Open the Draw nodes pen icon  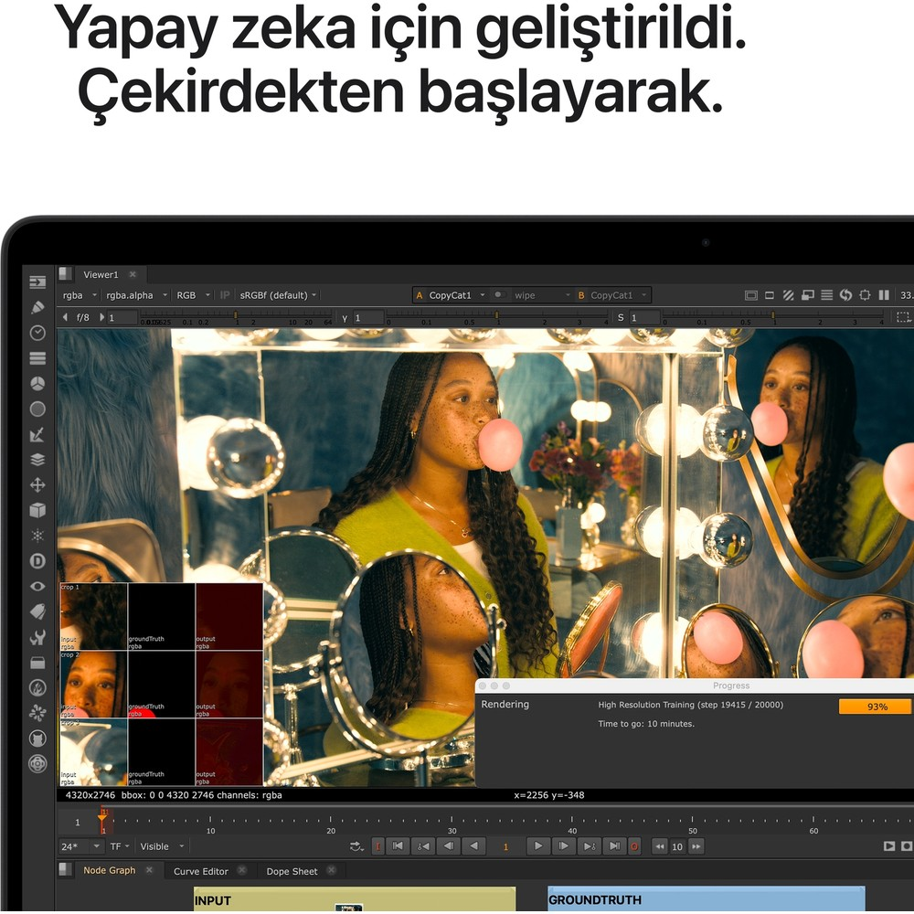pos(37,307)
